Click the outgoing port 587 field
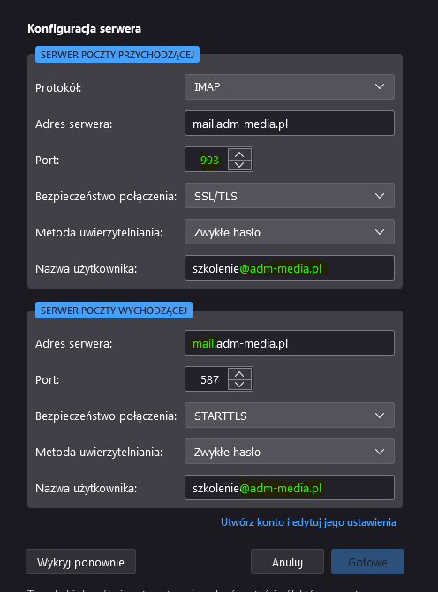The height and width of the screenshot is (592, 438). coord(207,379)
